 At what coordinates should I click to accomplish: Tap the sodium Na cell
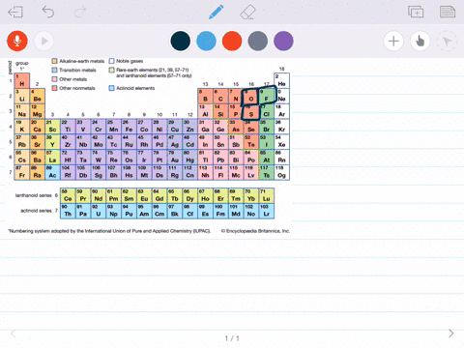pos(22,111)
